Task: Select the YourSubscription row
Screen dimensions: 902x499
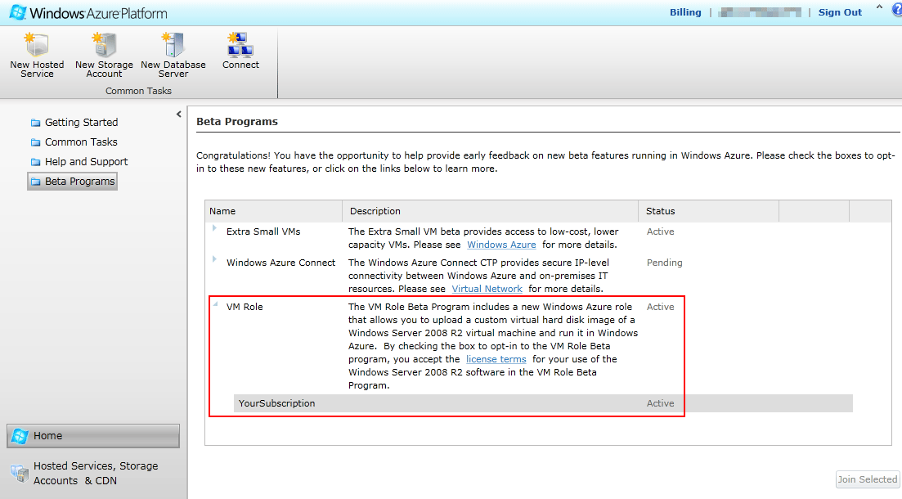Action: (543, 403)
